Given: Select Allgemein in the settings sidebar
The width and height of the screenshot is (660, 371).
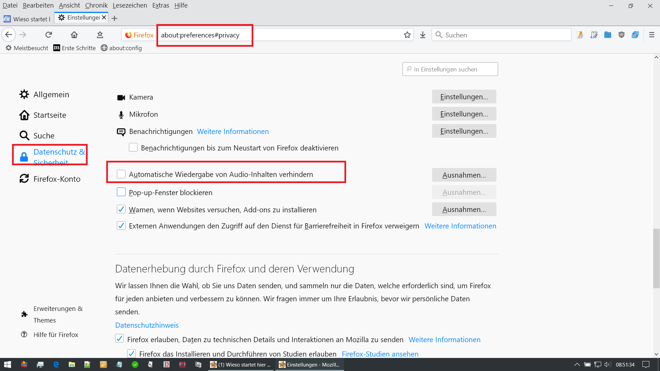Looking at the screenshot, I should tap(51, 94).
